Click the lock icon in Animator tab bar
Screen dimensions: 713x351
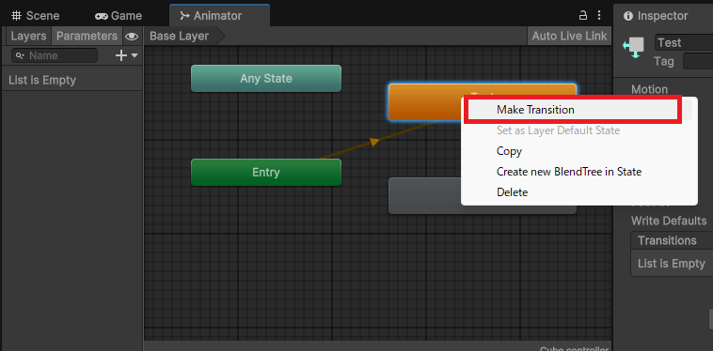pyautogui.click(x=582, y=15)
